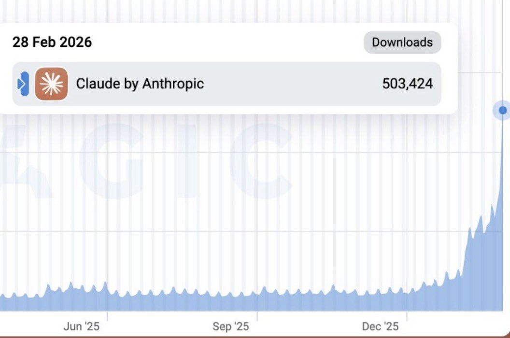Select the Downloads metric badge

point(402,42)
